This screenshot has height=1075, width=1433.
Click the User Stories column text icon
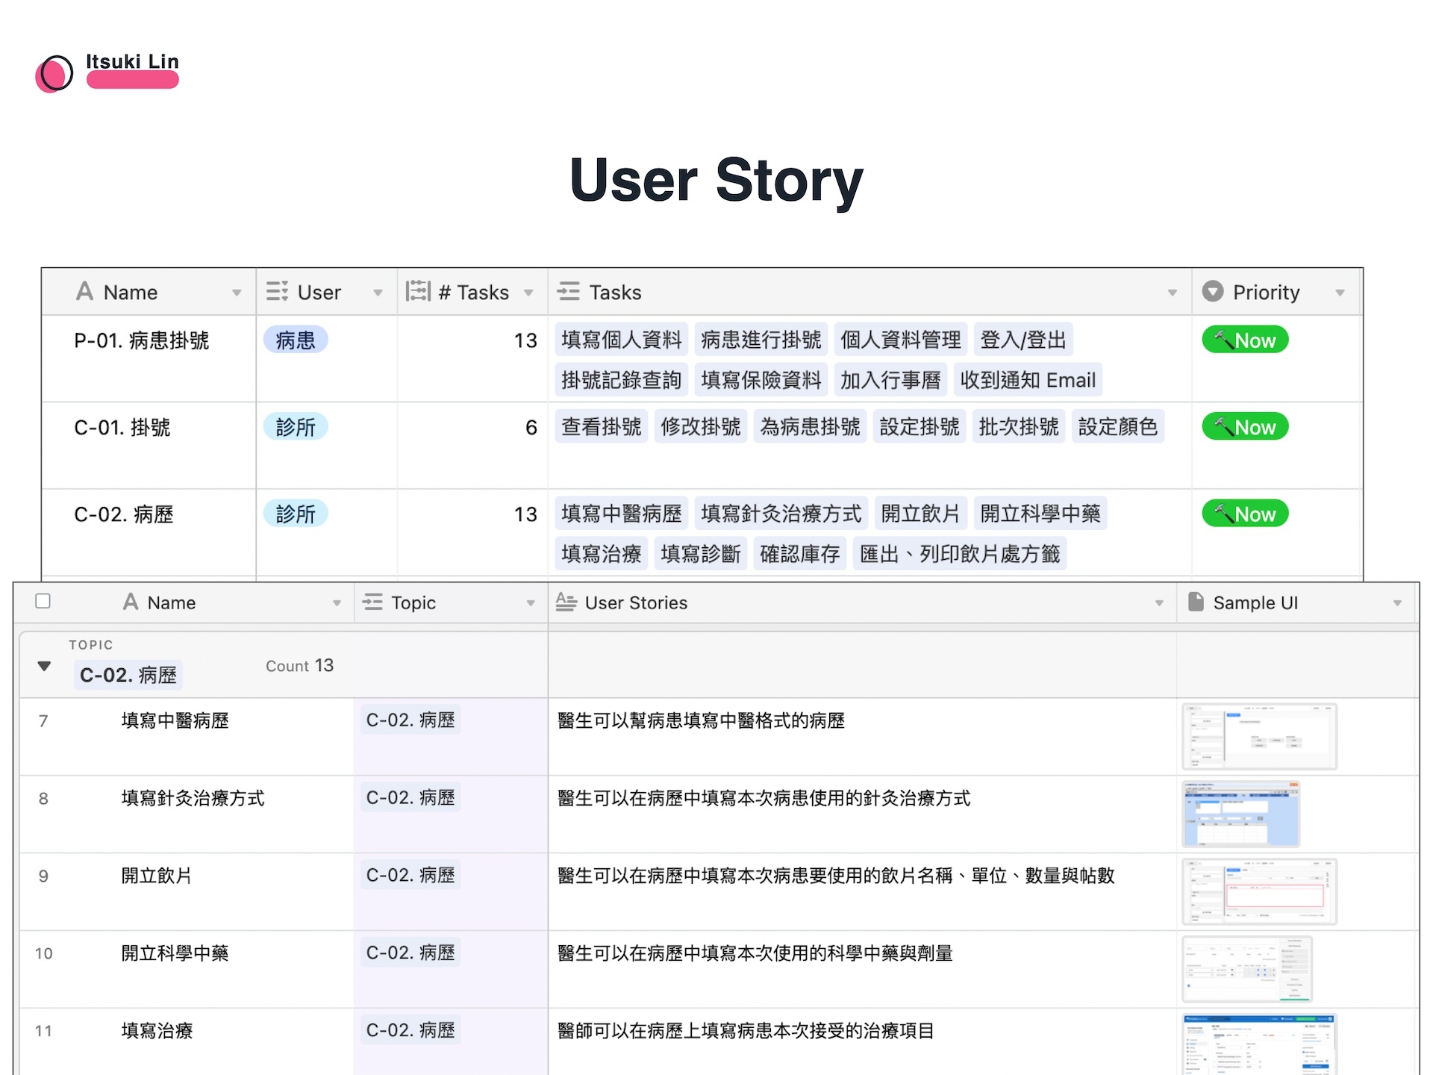point(565,602)
